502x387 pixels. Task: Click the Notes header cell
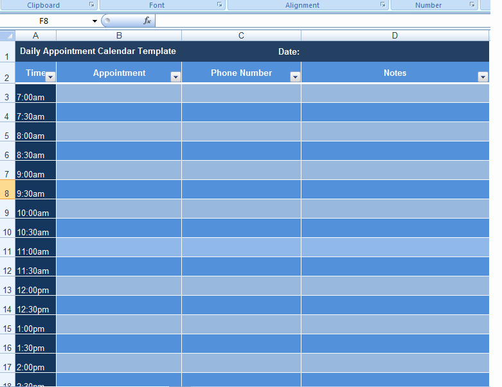tap(395, 73)
